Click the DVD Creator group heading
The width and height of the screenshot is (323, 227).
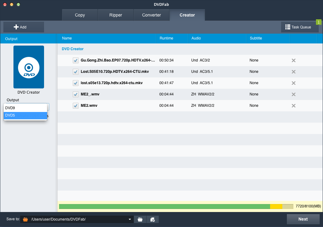coord(72,49)
